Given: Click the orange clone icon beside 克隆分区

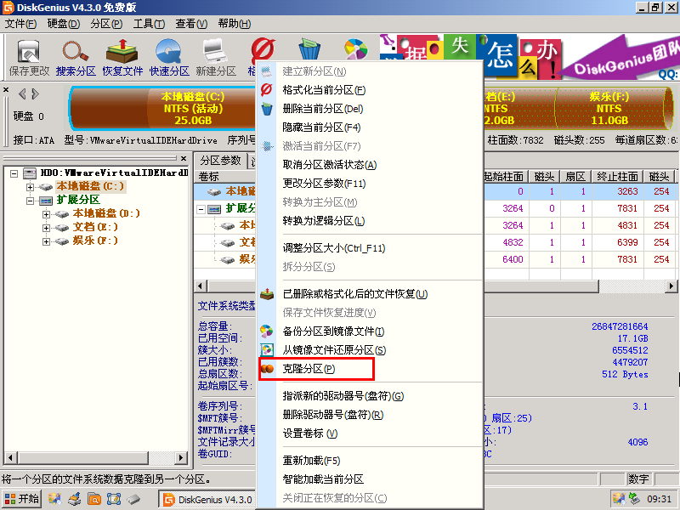Looking at the screenshot, I should (x=267, y=369).
